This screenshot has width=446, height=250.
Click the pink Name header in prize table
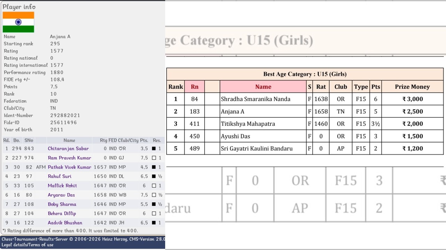pos(263,87)
